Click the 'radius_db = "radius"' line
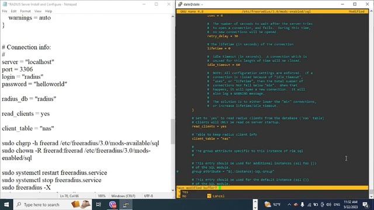 29,99
